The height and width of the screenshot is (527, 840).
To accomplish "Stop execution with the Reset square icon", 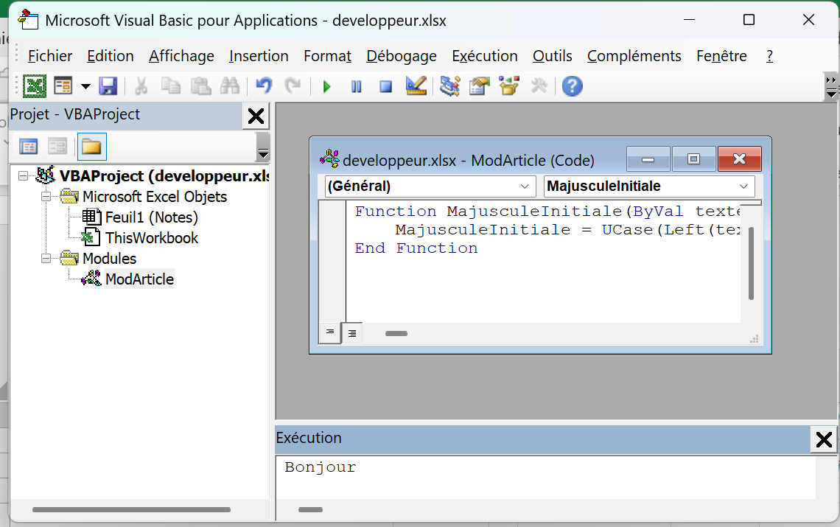I will coord(385,86).
